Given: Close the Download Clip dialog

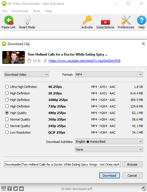Looking at the screenshot, I should 143,44.
